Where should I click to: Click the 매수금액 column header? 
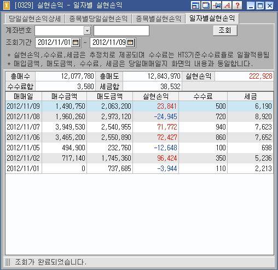64,96
